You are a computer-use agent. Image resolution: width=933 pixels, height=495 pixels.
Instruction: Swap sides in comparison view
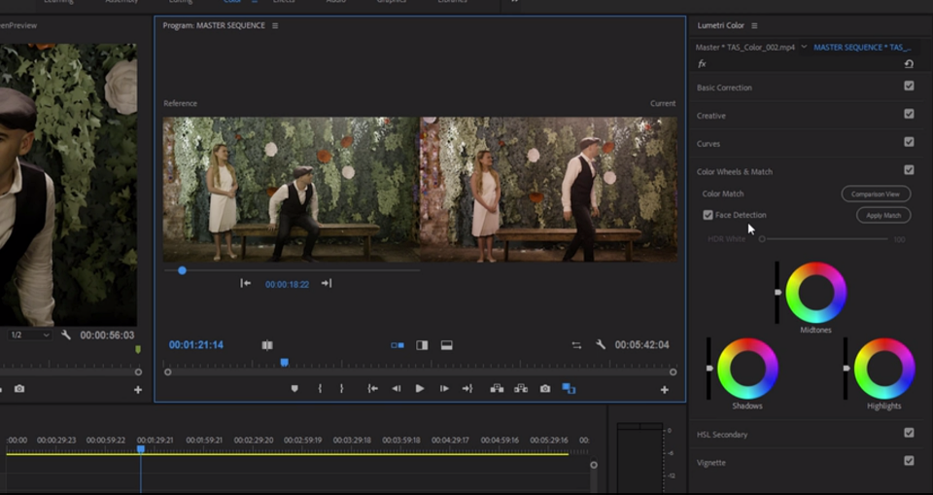pos(576,345)
